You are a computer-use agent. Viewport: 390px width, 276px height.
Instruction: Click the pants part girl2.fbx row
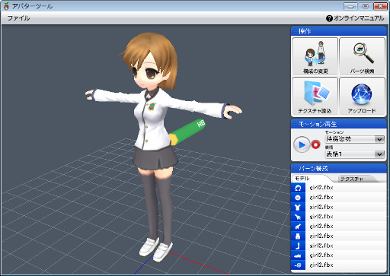(x=339, y=236)
